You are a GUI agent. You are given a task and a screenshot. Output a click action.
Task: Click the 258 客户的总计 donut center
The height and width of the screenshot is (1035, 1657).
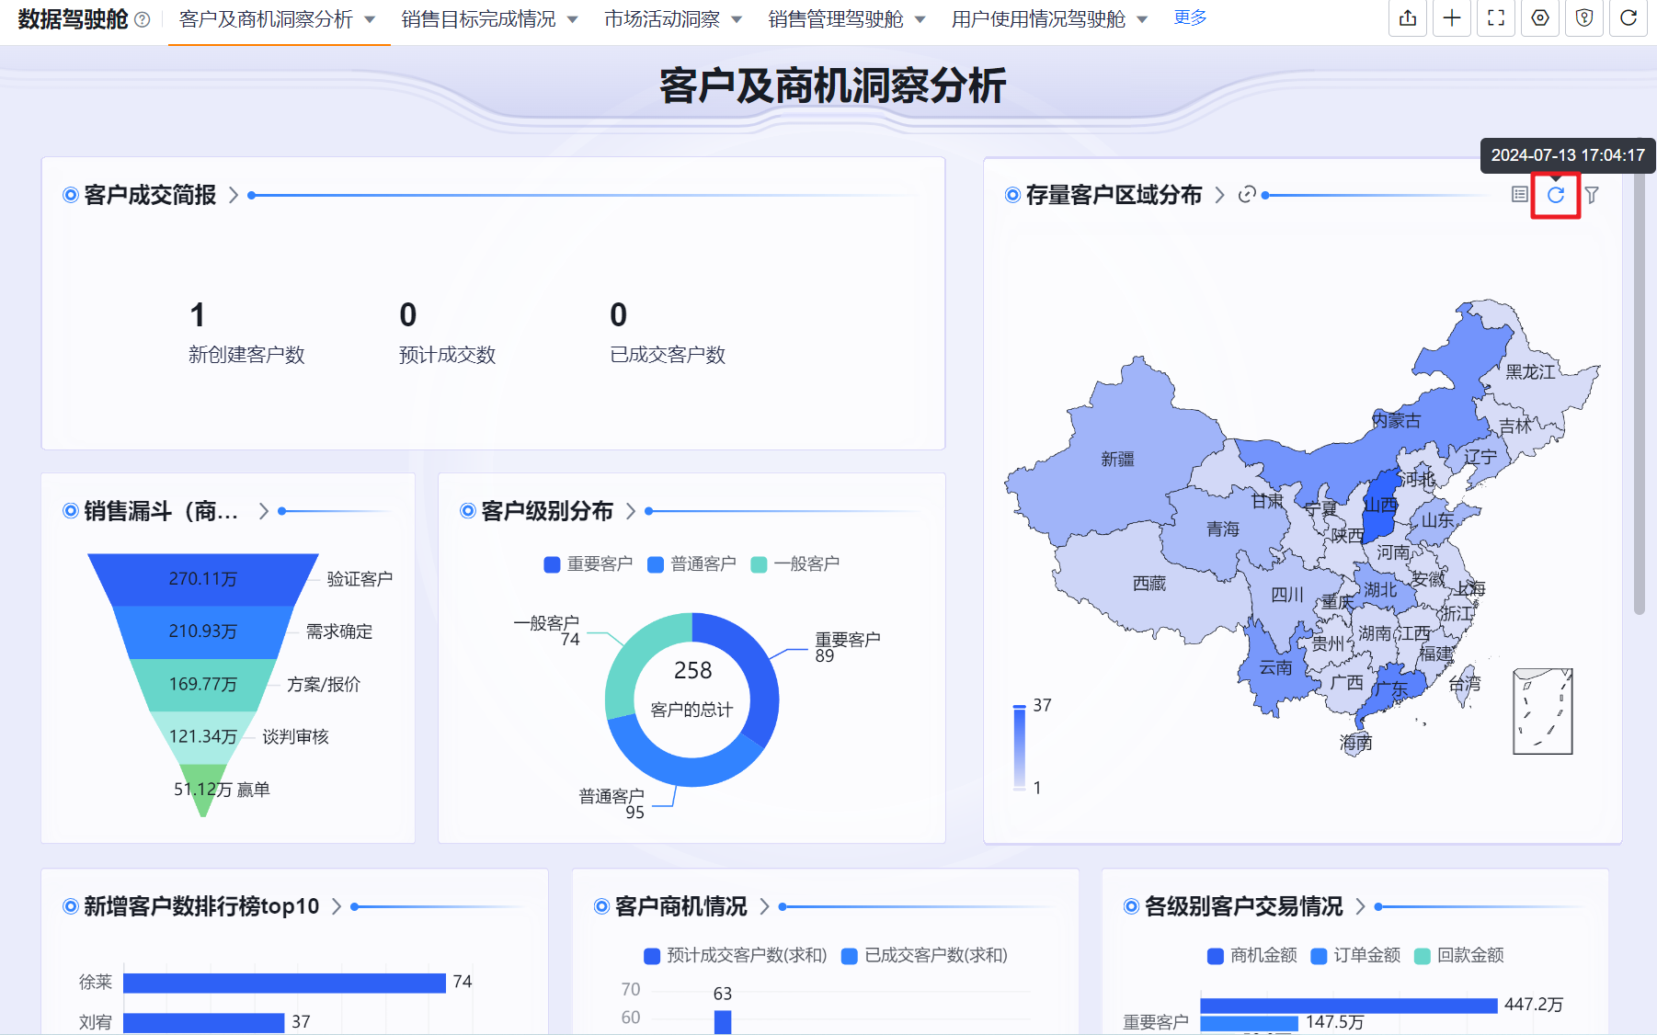pyautogui.click(x=692, y=688)
